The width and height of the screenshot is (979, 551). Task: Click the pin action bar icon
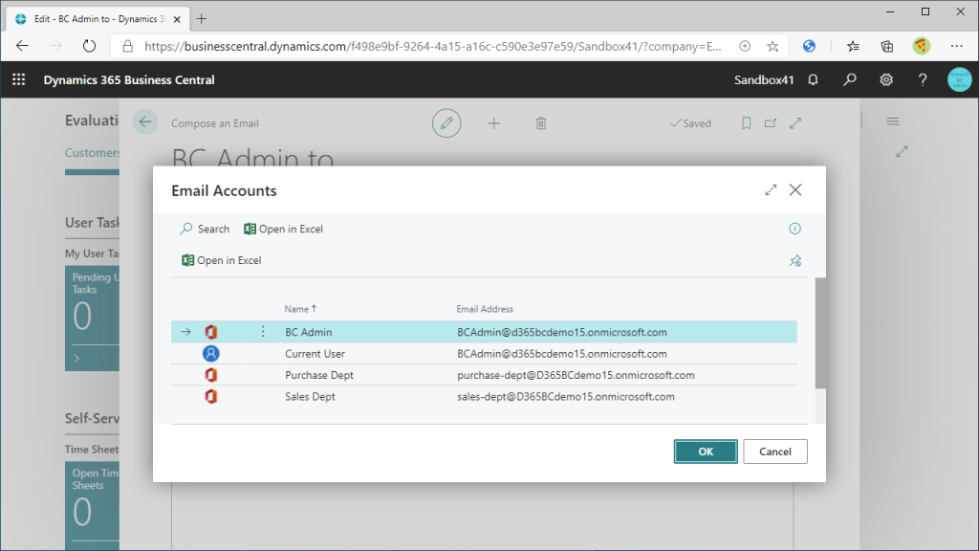coord(794,260)
